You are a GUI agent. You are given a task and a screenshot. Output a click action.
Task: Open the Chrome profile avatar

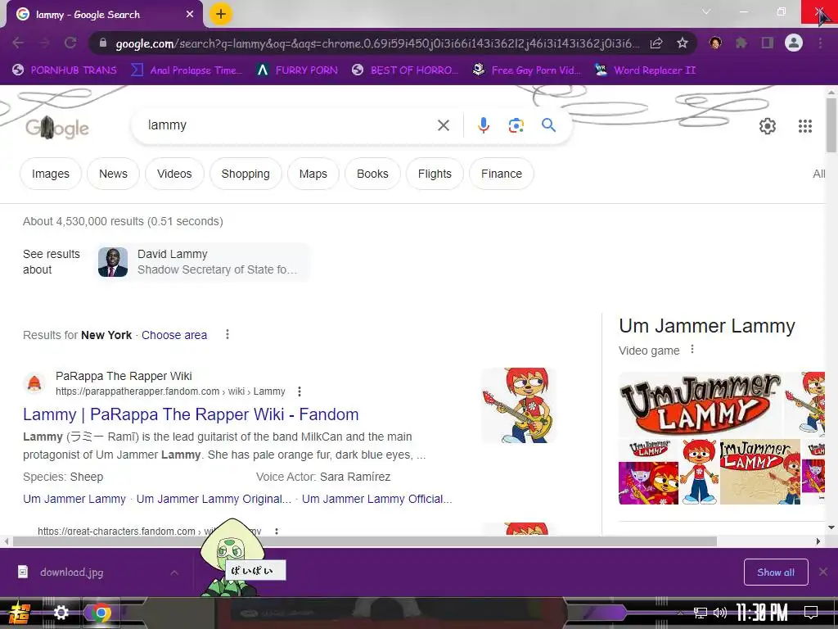[x=794, y=43]
